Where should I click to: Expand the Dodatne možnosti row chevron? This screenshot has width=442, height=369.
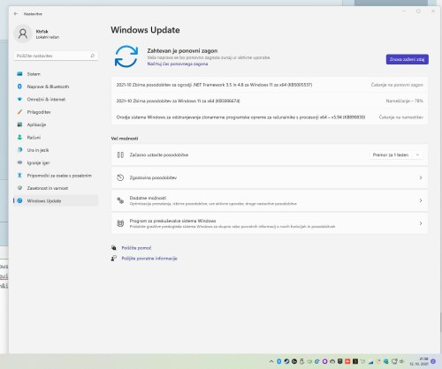click(421, 200)
